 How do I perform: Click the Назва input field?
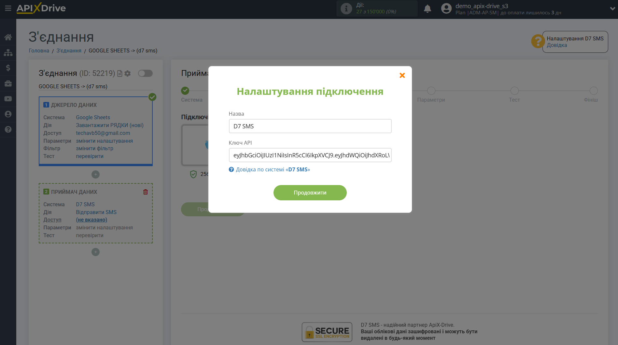pyautogui.click(x=310, y=126)
